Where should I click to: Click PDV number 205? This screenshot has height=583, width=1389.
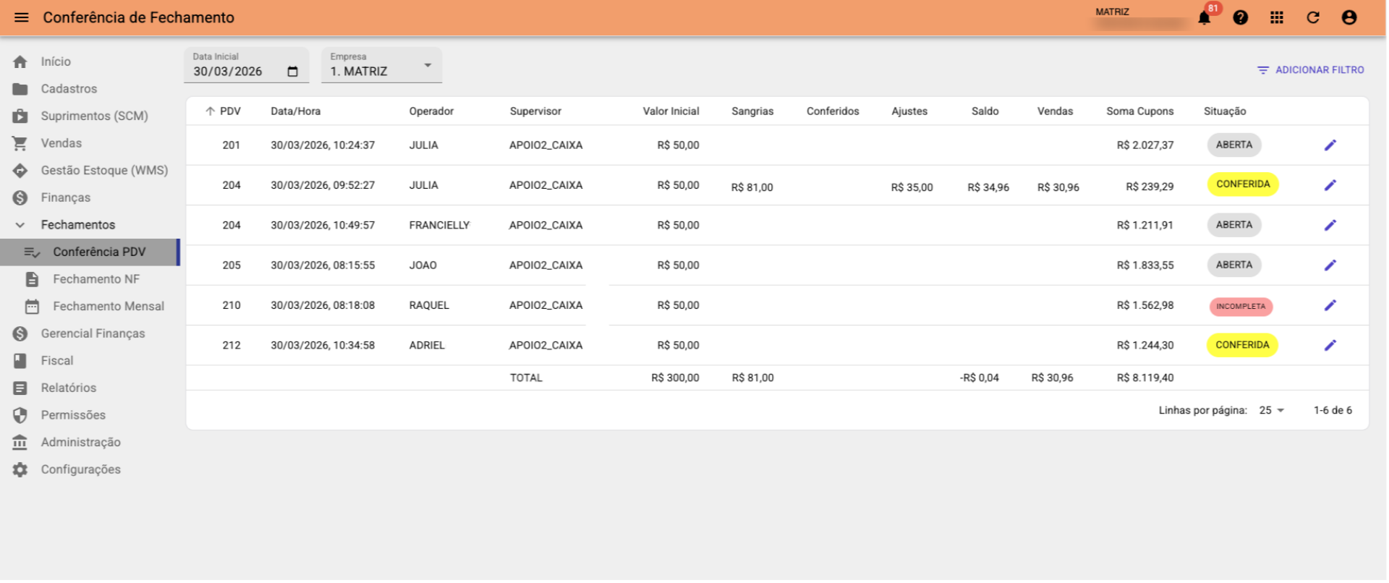tap(231, 265)
